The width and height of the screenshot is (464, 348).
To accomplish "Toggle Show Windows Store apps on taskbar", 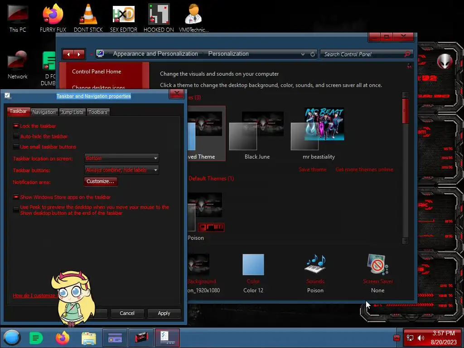I will [x=16, y=197].
